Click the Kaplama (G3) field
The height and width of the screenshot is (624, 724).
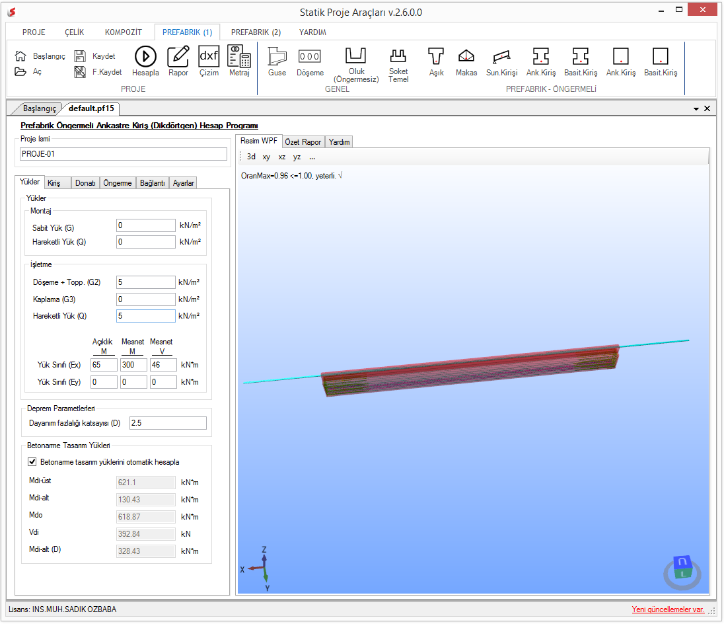pos(145,299)
